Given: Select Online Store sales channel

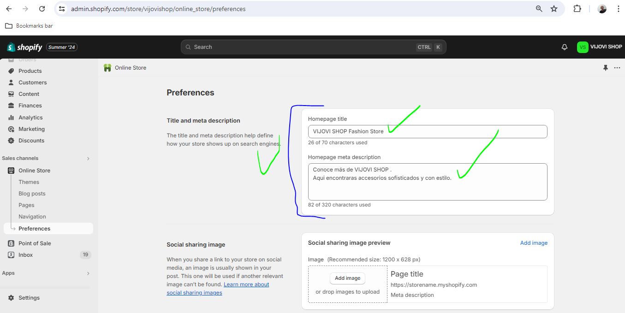Looking at the screenshot, I should point(34,171).
